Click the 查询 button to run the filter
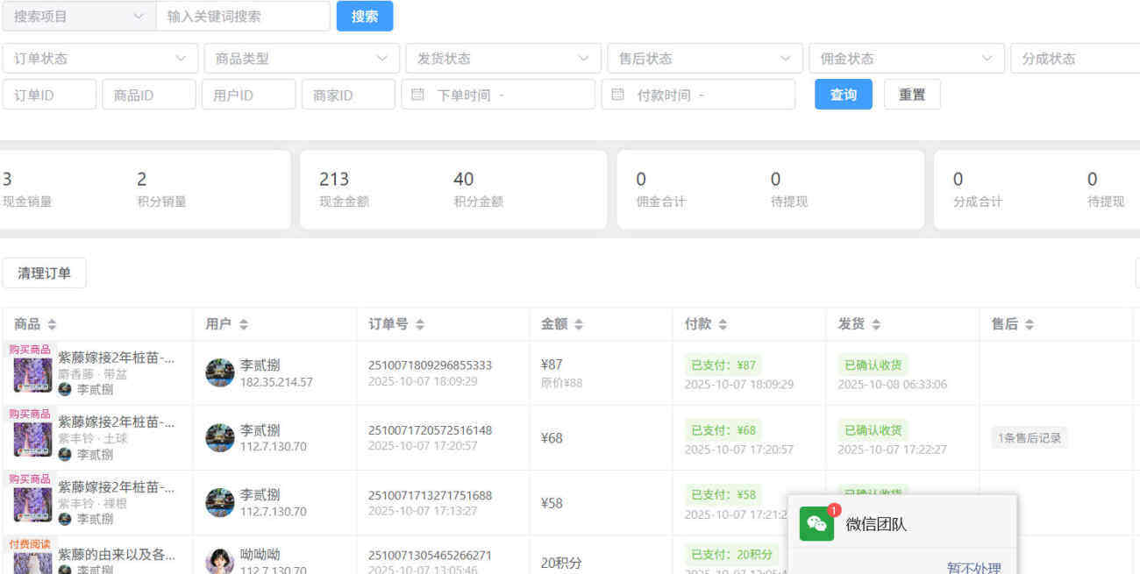Image resolution: width=1140 pixels, height=574 pixels. click(x=843, y=94)
